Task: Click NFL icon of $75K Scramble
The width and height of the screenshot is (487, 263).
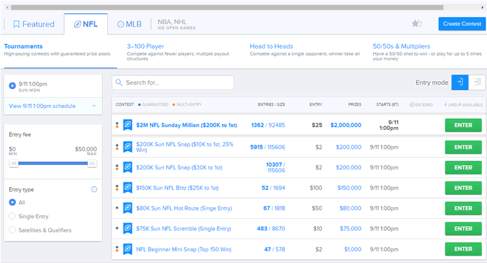Action: tap(127, 229)
